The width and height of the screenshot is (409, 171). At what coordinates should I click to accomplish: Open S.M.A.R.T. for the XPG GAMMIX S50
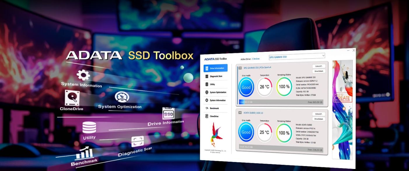pos(319,66)
